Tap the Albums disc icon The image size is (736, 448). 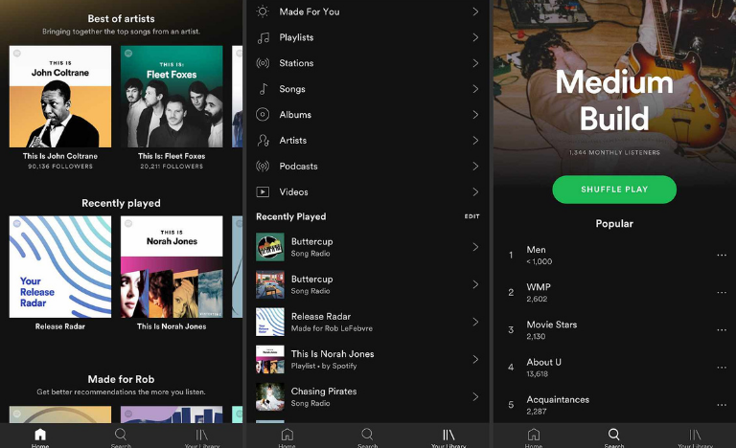coord(263,115)
